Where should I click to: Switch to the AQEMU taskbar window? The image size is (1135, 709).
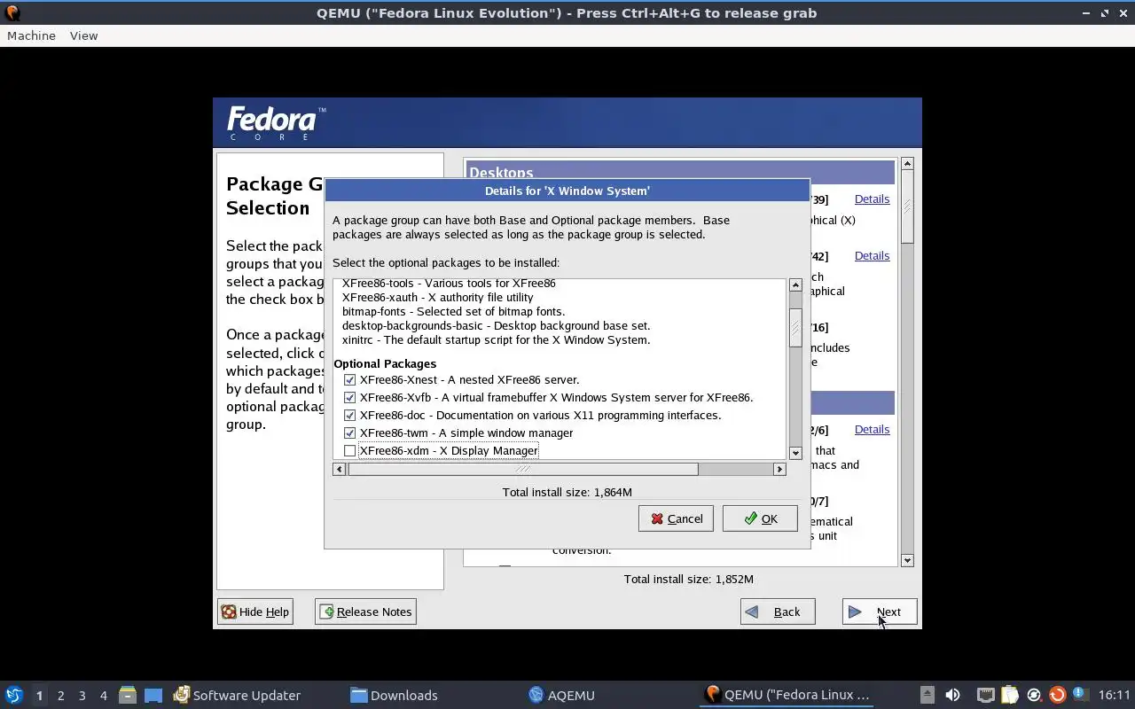click(x=561, y=695)
